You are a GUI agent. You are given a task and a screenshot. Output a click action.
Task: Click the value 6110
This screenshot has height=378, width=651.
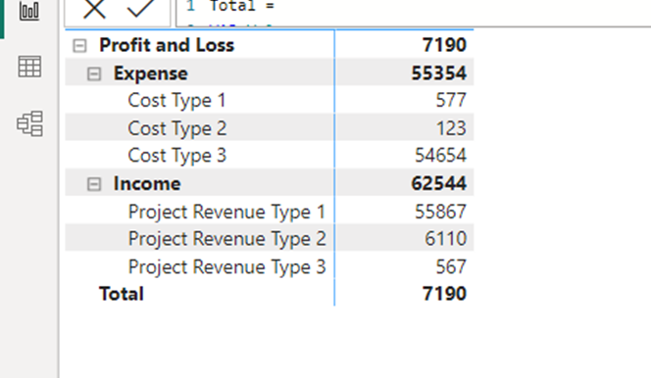pyautogui.click(x=445, y=239)
